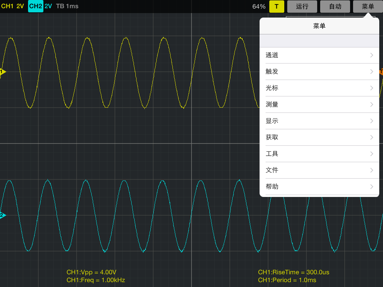Expand the 显示 display chevron
This screenshot has height=287, width=383.
tap(371, 121)
